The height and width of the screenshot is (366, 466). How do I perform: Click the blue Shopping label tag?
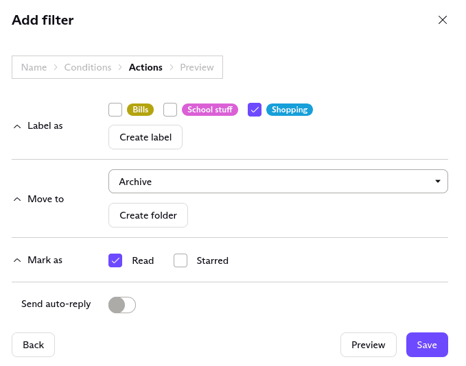(x=289, y=110)
